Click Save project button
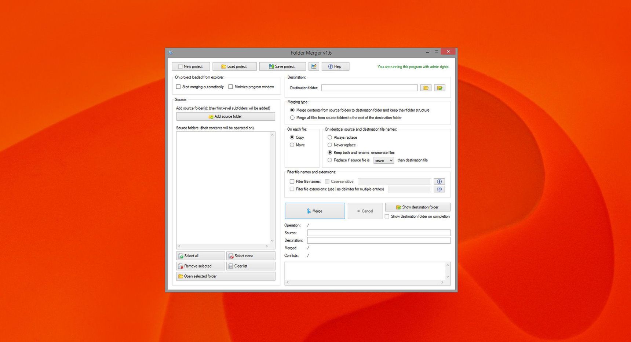 point(282,66)
